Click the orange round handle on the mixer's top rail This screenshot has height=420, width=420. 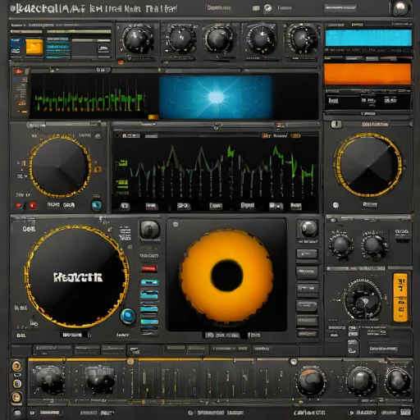coord(130,362)
